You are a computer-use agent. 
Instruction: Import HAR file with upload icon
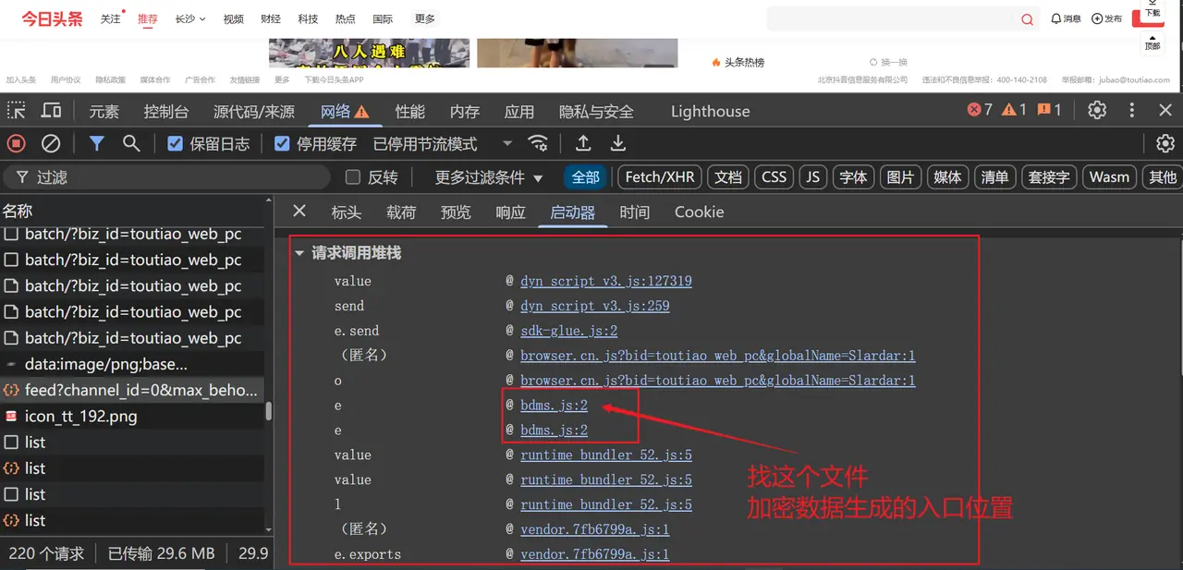(x=583, y=143)
